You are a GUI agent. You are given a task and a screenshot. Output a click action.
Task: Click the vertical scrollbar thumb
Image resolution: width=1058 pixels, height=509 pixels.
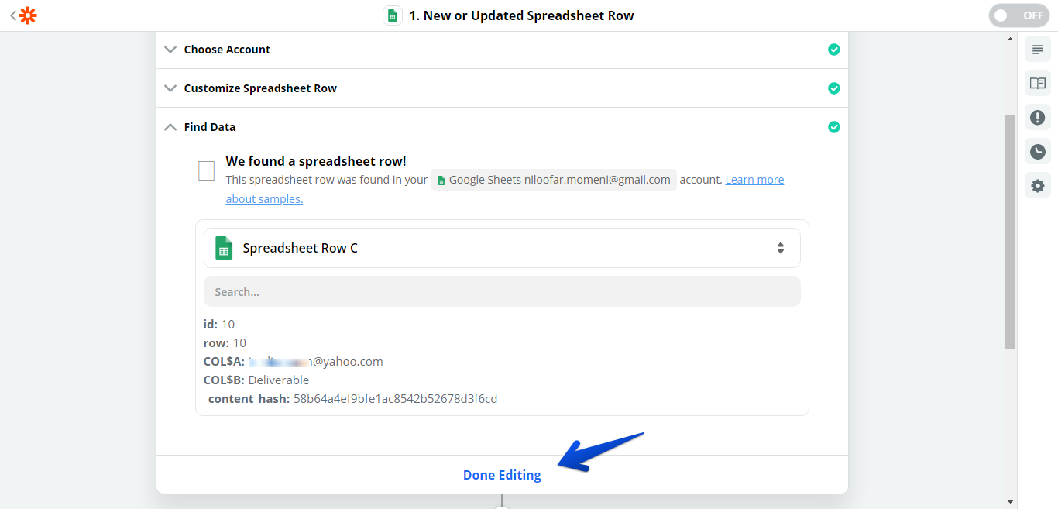click(x=1010, y=231)
